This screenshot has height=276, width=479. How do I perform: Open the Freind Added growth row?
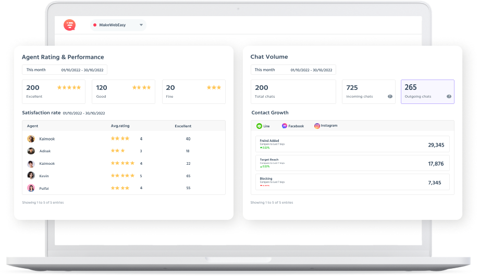pos(352,144)
